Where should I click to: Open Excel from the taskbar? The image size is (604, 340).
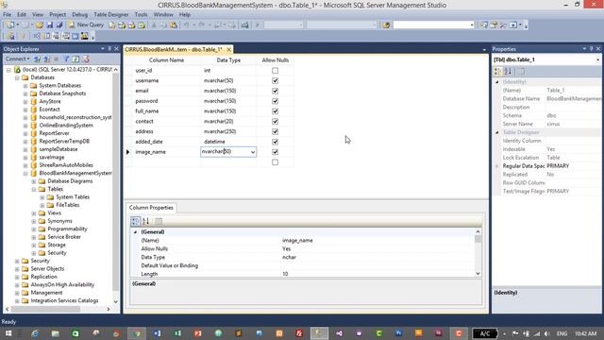(x=177, y=333)
